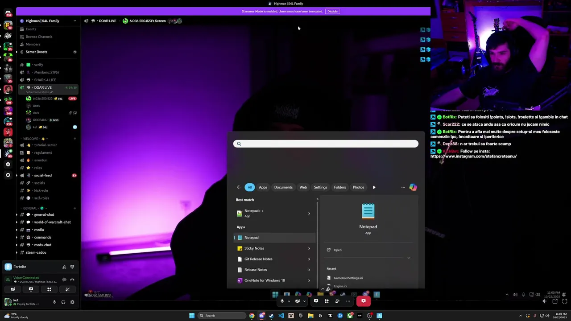Open more options ellipsis in control bar
The height and width of the screenshot is (321, 571).
click(x=348, y=301)
